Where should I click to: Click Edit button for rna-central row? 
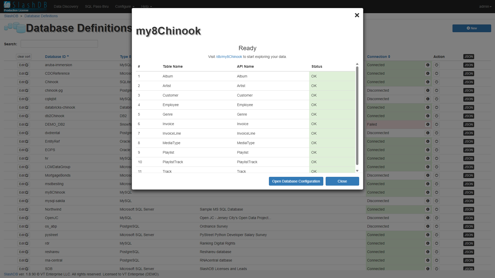click(x=24, y=260)
